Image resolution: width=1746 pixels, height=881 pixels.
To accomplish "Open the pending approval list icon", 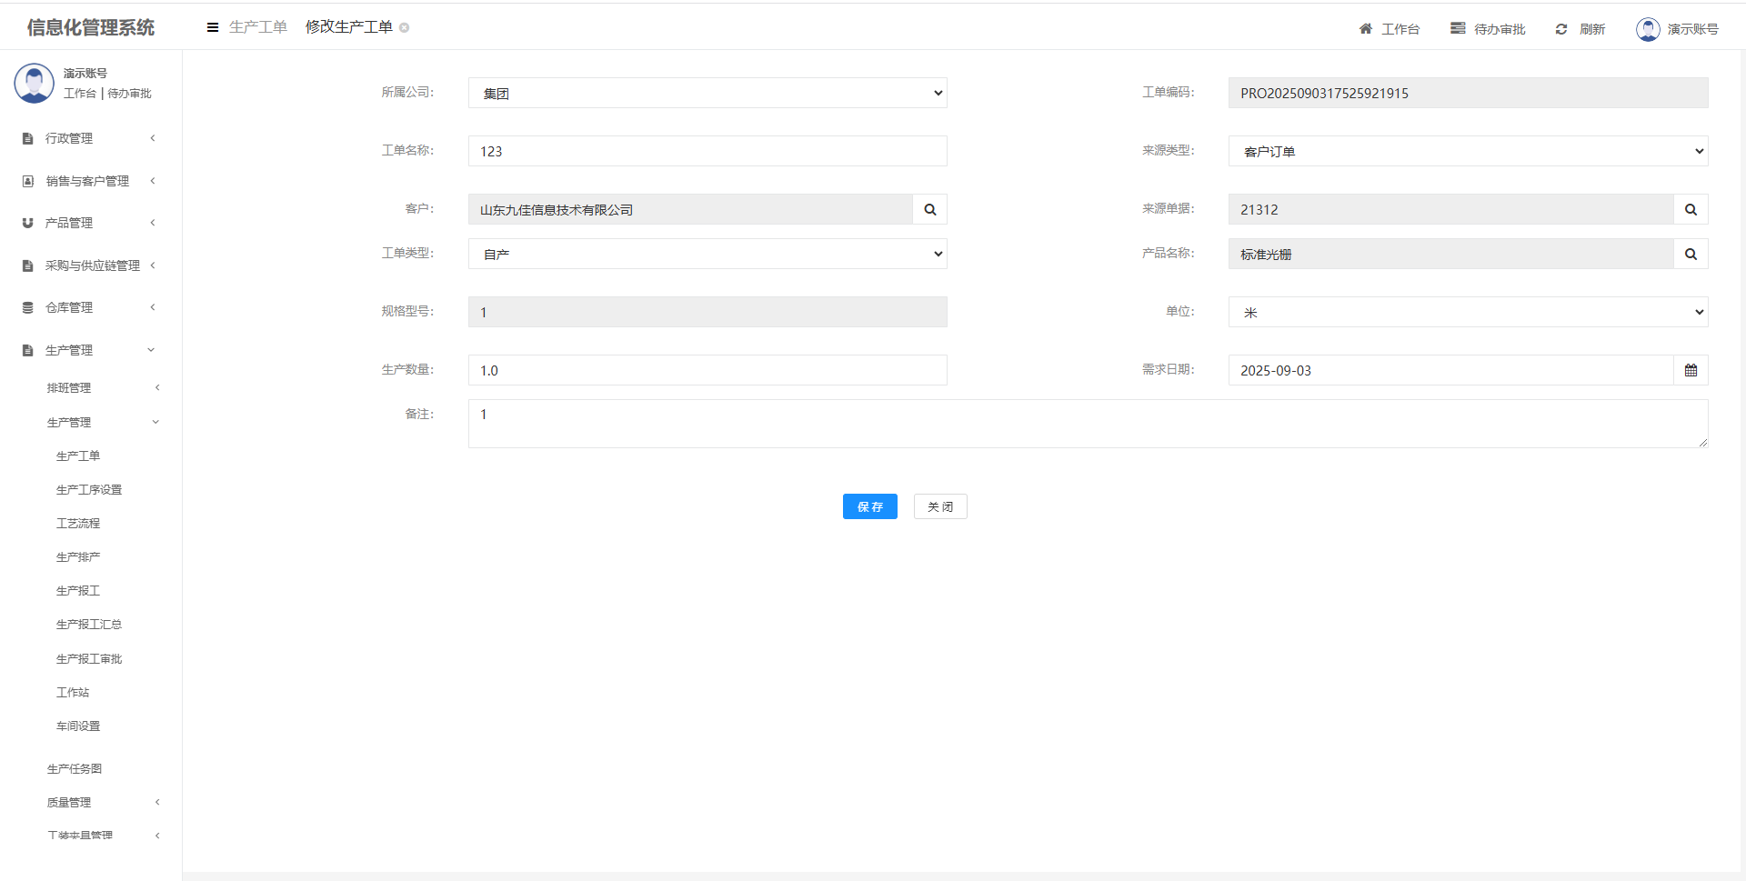I will tap(1458, 29).
